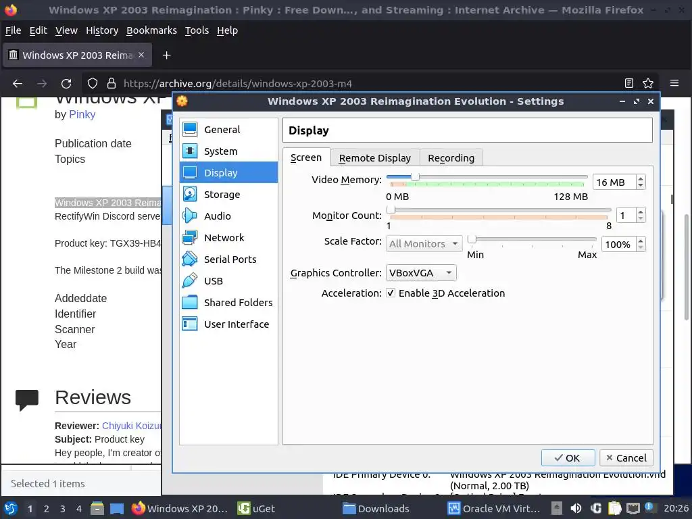692x519 pixels.
Task: Open Firefox Edit menu
Action: [x=38, y=30]
